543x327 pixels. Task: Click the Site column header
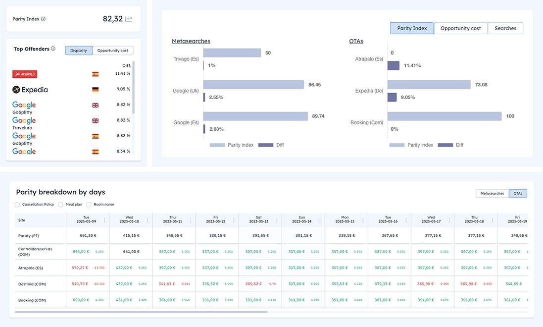41,220
